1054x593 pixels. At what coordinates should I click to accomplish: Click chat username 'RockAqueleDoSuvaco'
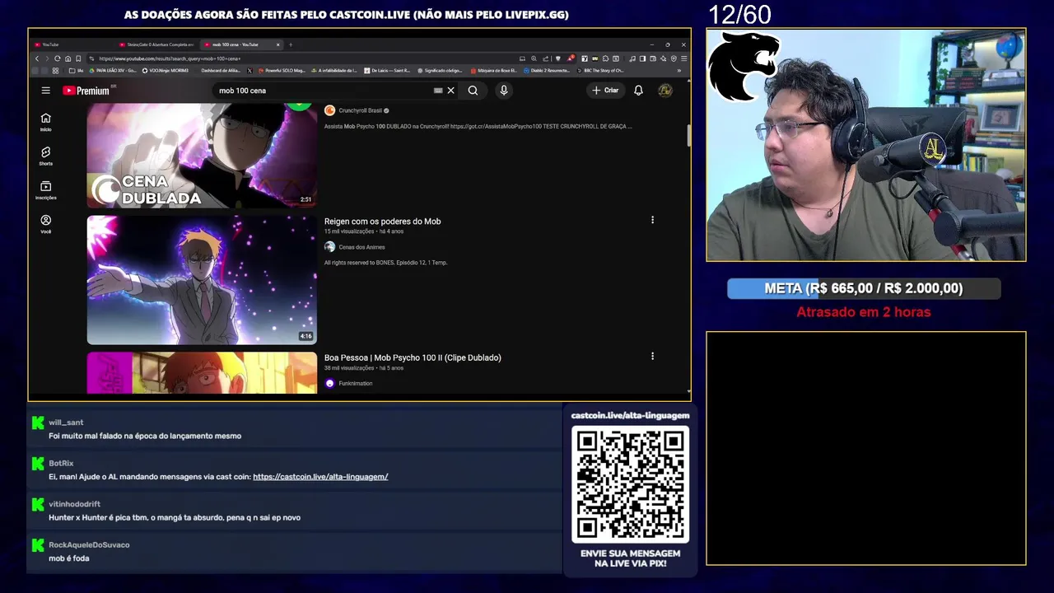(x=89, y=545)
